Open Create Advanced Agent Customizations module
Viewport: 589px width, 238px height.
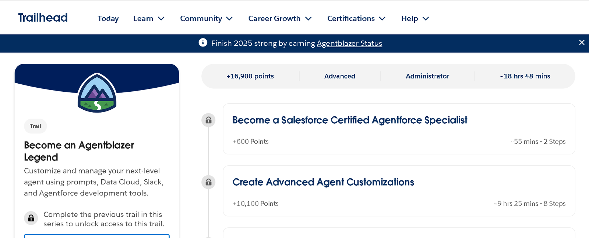pos(323,182)
